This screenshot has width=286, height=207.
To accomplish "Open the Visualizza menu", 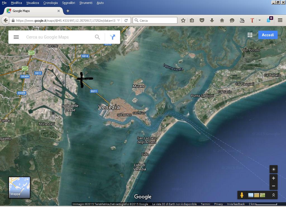I will 32,3.
